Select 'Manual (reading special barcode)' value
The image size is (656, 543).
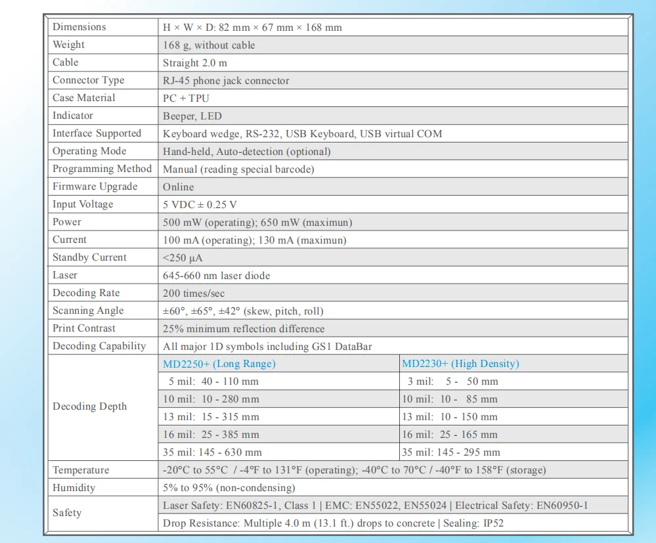coord(238,169)
